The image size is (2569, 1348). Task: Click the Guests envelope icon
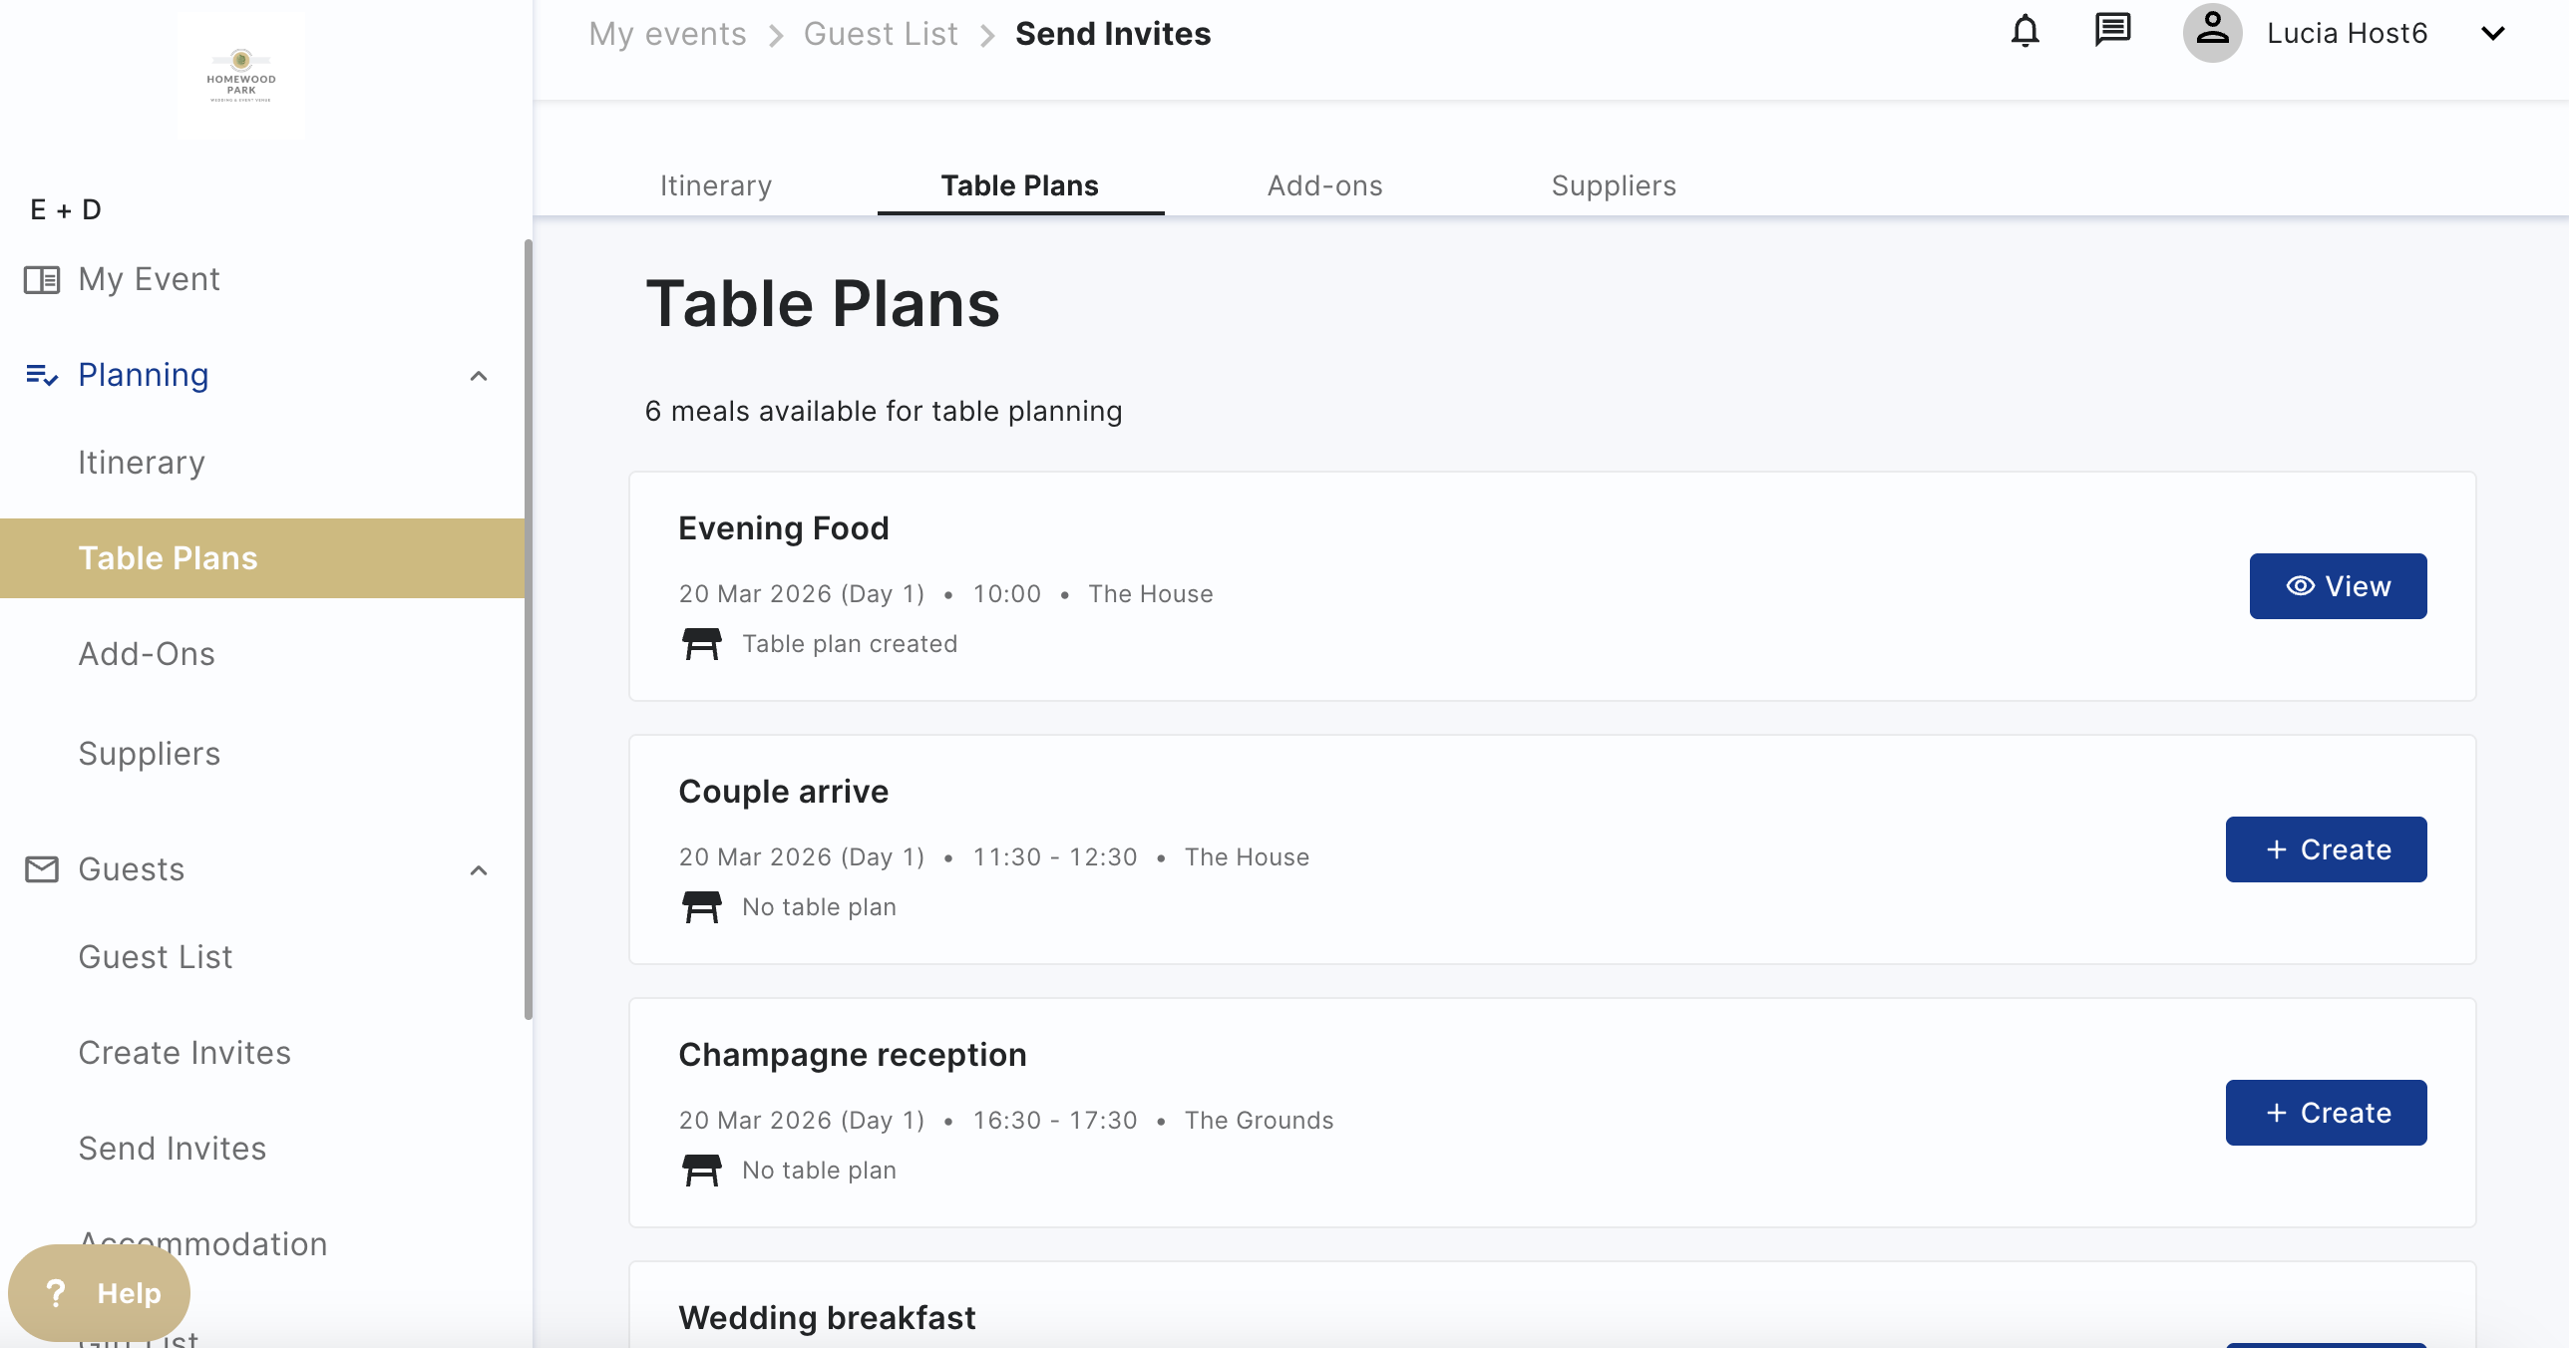point(42,869)
